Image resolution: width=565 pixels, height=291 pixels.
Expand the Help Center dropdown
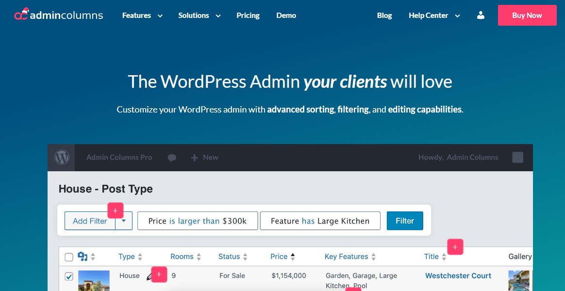coord(433,15)
